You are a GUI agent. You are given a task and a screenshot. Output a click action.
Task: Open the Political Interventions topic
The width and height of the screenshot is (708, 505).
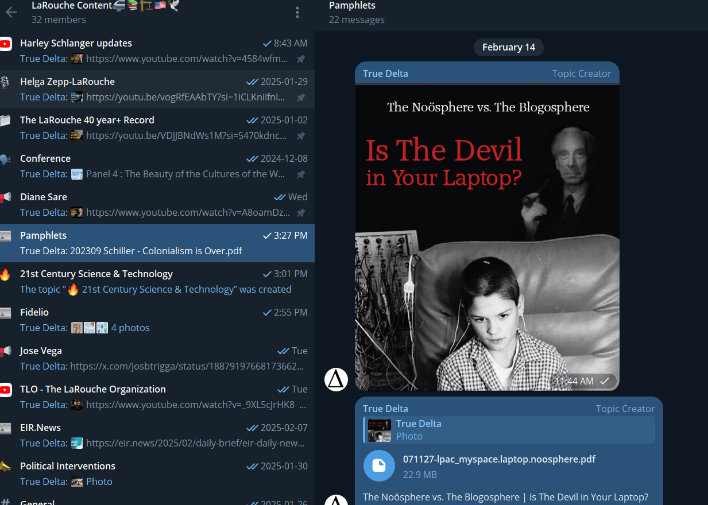coord(157,473)
